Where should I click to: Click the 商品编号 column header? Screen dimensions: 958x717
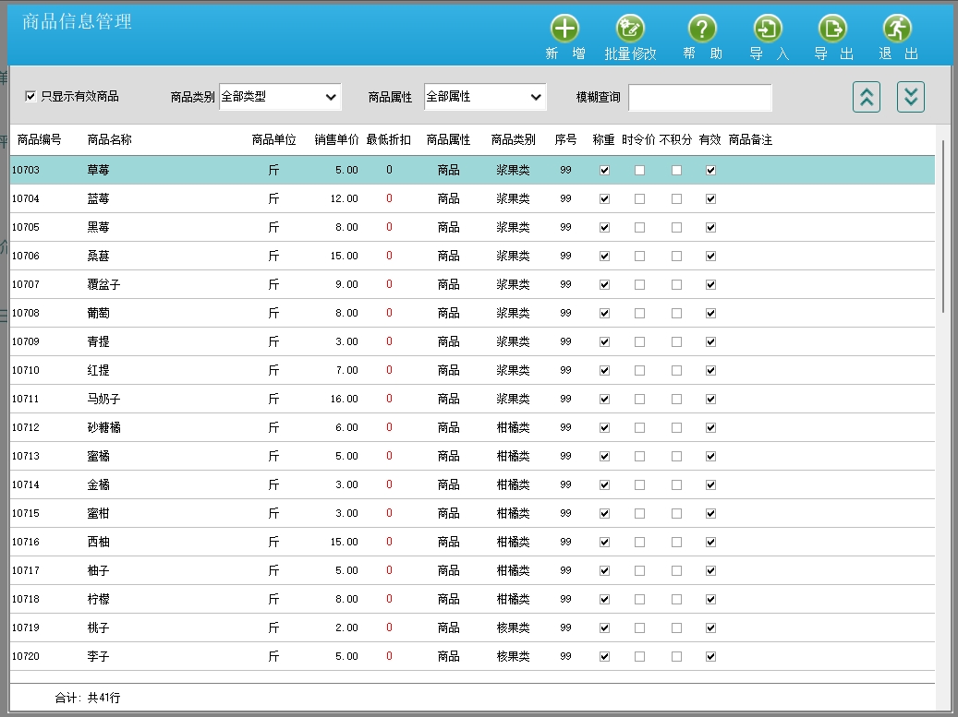(x=40, y=140)
